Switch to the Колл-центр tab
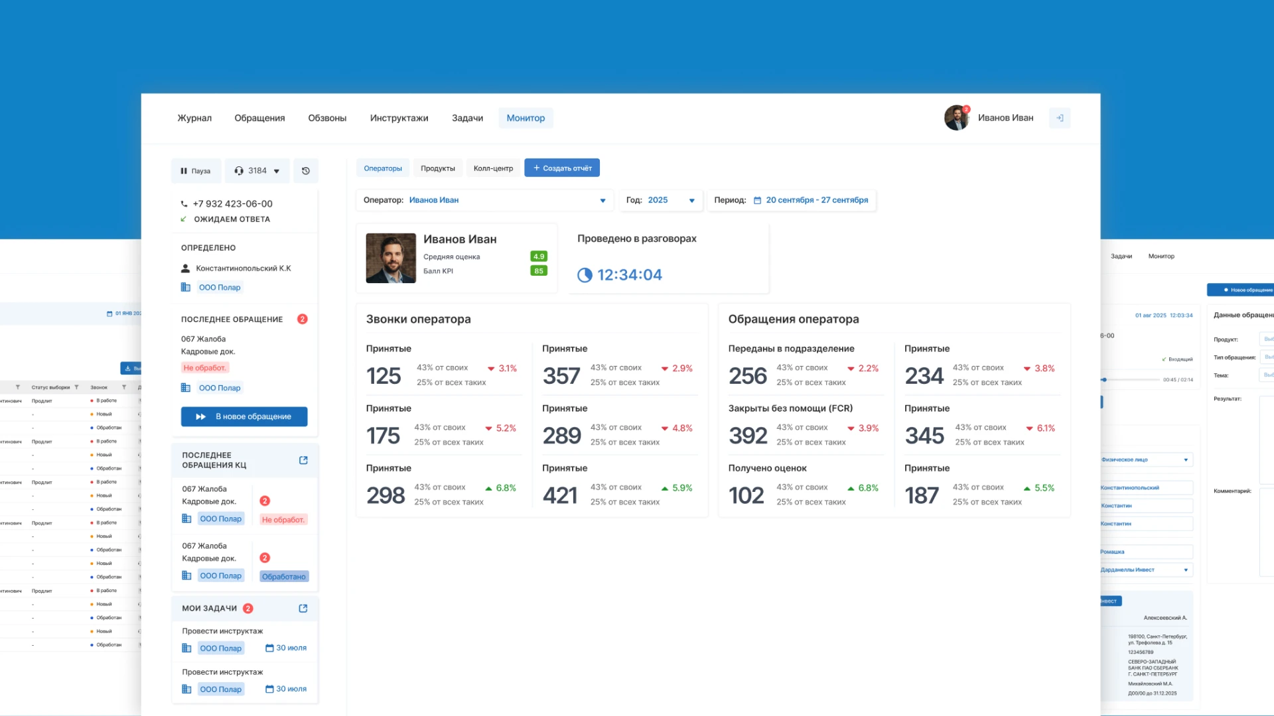Image resolution: width=1274 pixels, height=716 pixels. pyautogui.click(x=493, y=168)
